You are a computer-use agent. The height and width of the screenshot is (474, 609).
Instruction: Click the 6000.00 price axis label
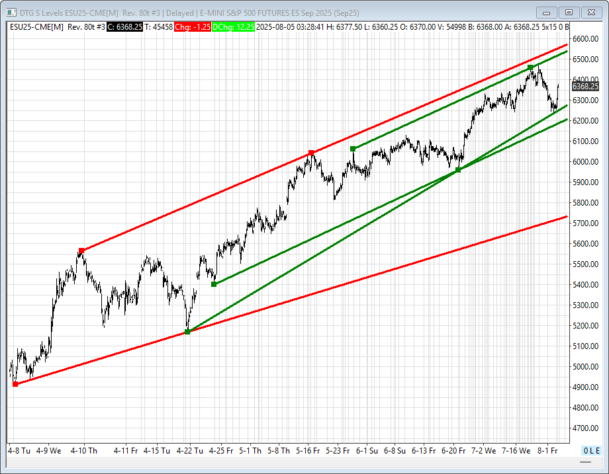pyautogui.click(x=585, y=162)
